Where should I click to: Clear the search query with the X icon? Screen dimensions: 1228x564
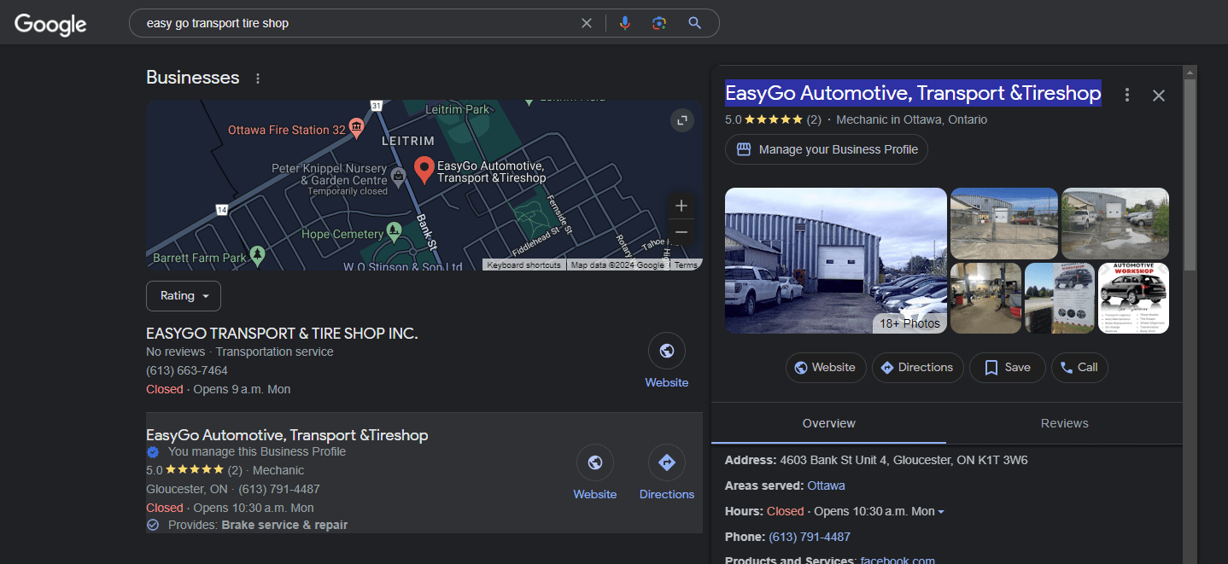point(587,23)
